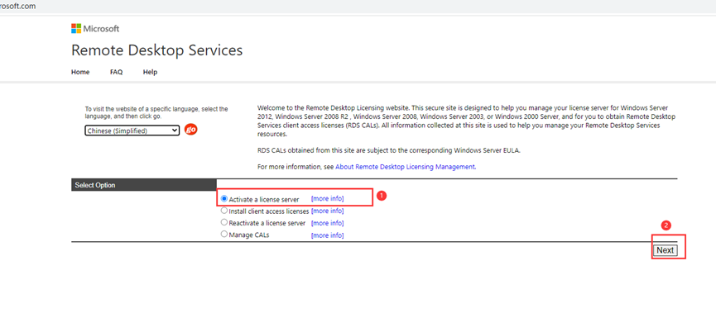Open the Chinese (Simplified) language dropdown
The height and width of the screenshot is (313, 716).
(132, 130)
